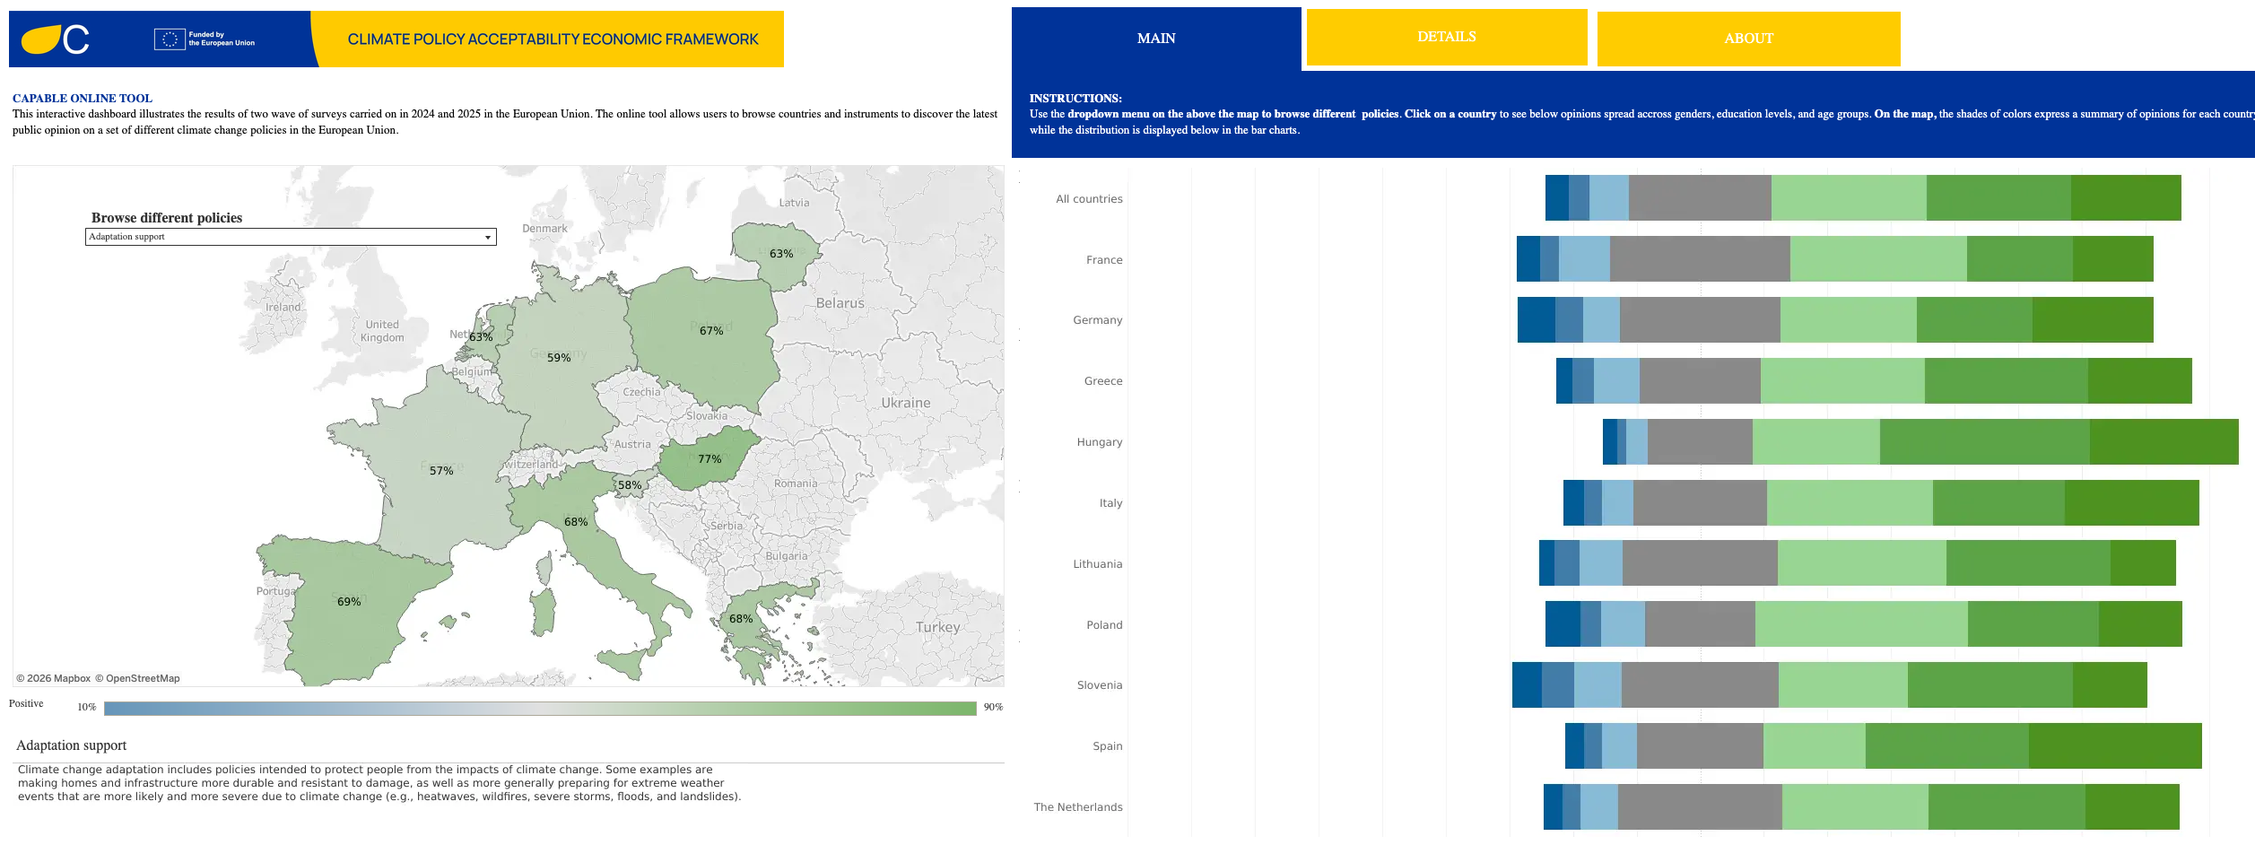Select the MAIN tab
This screenshot has width=2255, height=845.
click(x=1156, y=39)
